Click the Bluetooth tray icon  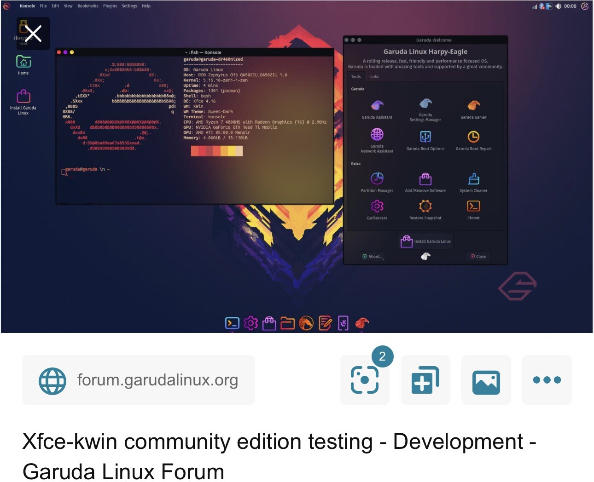pyautogui.click(x=542, y=6)
